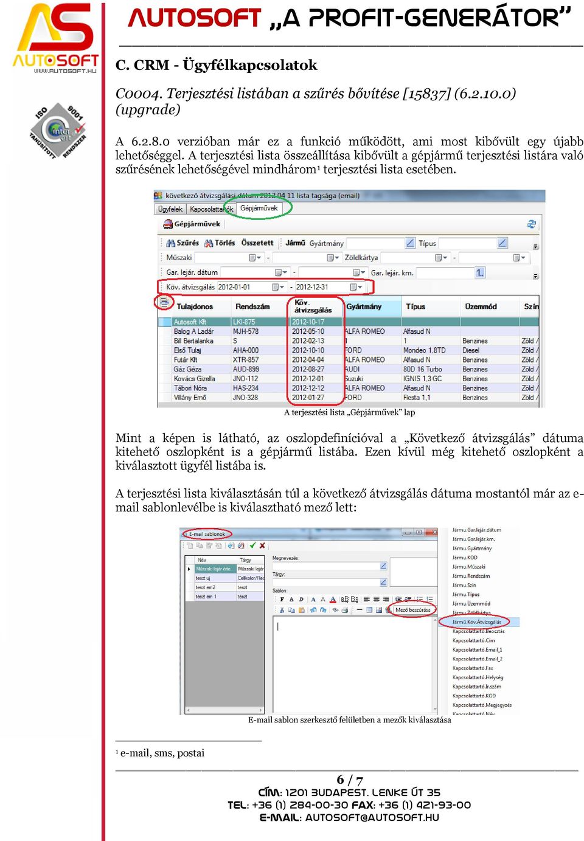Pick the font color (red underlined A) tool

click(333, 600)
